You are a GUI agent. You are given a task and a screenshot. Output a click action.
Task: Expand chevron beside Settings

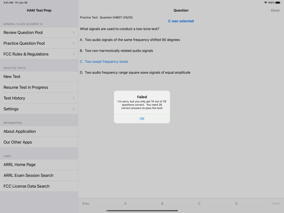tap(73, 109)
